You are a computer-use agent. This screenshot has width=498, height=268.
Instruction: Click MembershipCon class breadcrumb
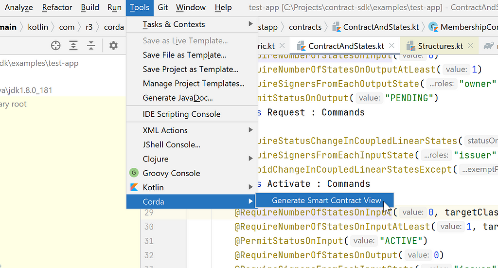pos(469,27)
